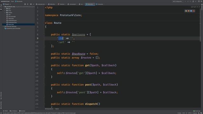Click $hasRoute variable on line 13
This screenshot has width=203, height=114.
coord(78,54)
